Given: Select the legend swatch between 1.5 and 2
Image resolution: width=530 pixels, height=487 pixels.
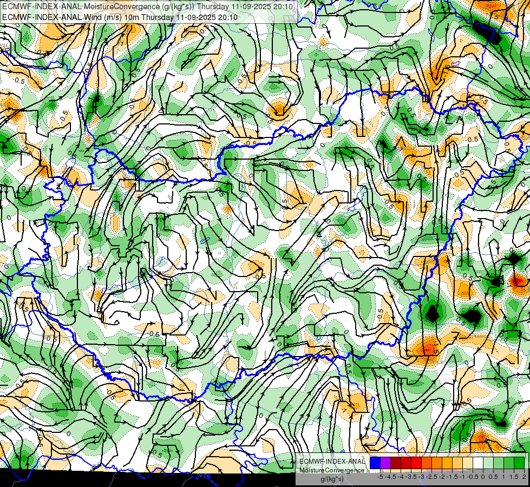Looking at the screenshot, I should (x=519, y=463).
